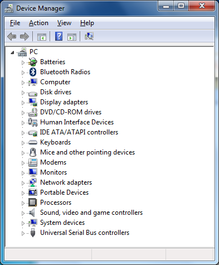219x265 pixels.
Task: Expand Sound, video and game controllers node
Action: (x=23, y=213)
